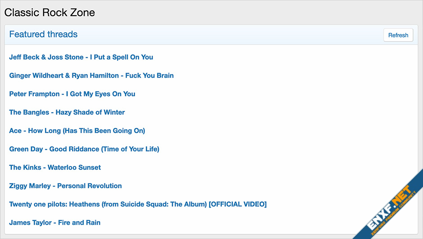Click the Classic Rock Zone title
Image resolution: width=423 pixels, height=239 pixels.
(x=49, y=12)
